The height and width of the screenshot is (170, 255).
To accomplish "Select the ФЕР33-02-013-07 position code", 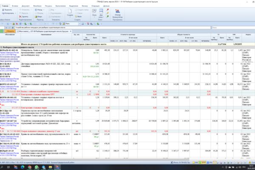I will [8, 84].
